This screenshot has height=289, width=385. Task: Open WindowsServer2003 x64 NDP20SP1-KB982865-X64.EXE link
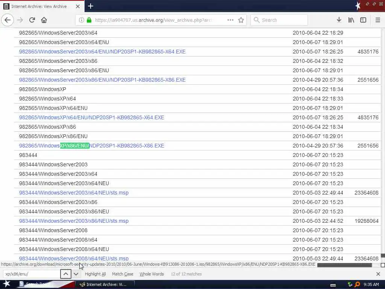[102, 52]
